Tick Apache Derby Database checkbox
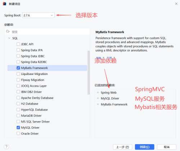The width and height of the screenshot is (180, 151). point(18,98)
